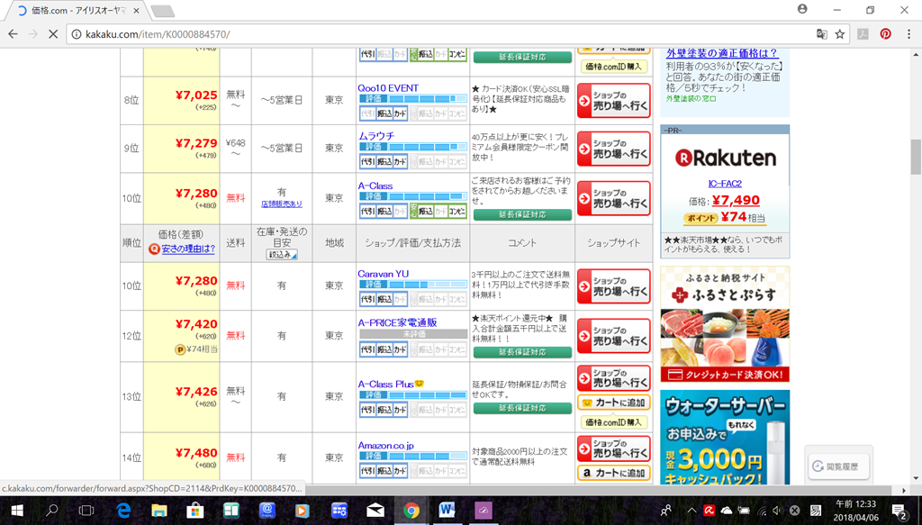
Task: Go back to the previous page
Action: coord(13,34)
